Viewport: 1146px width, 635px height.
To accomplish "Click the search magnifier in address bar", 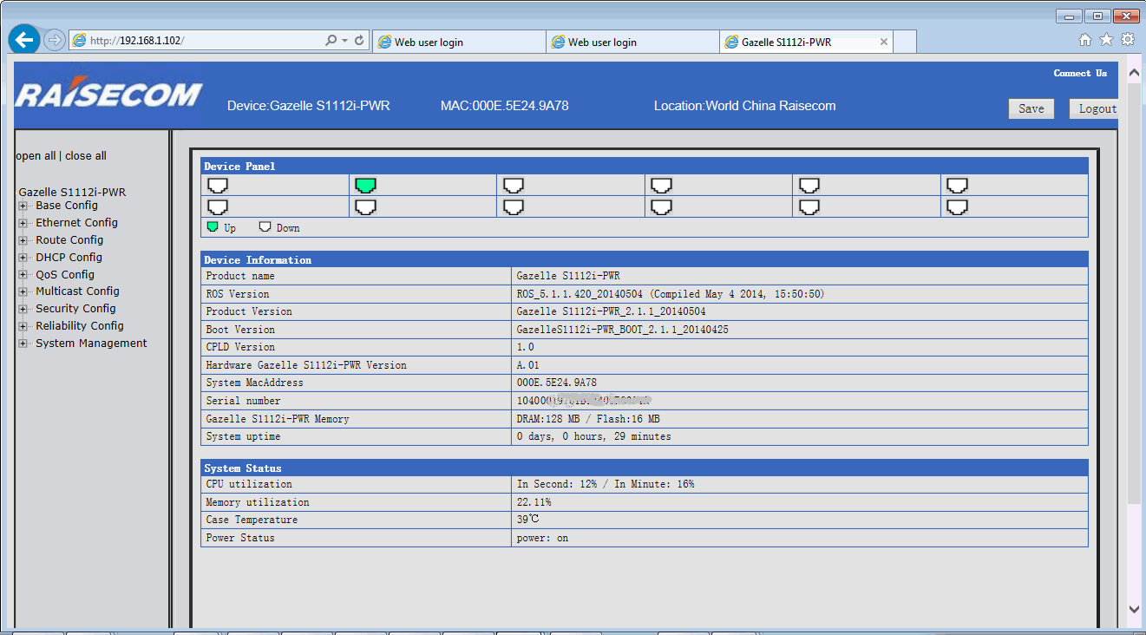I will (x=331, y=41).
